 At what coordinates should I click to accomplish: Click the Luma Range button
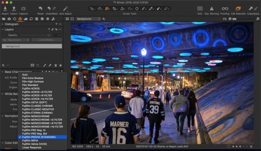pyautogui.click(x=47, y=40)
